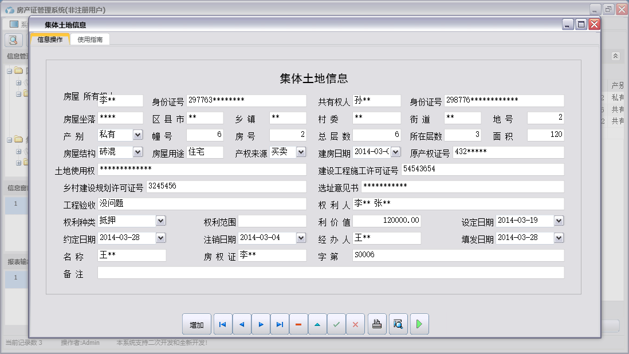Viewport: 629px width, 354px height.
Task: Click the teal up-triangle edit icon
Action: [x=317, y=324]
